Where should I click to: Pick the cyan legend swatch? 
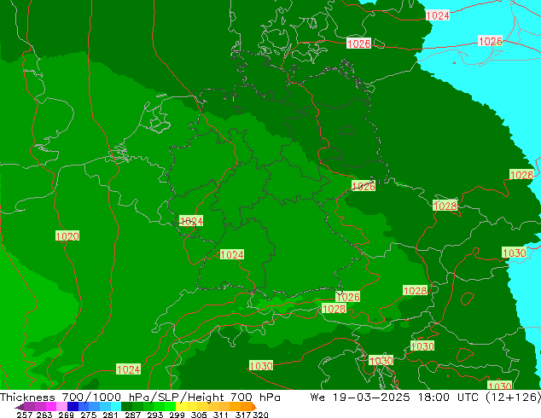click(116, 407)
